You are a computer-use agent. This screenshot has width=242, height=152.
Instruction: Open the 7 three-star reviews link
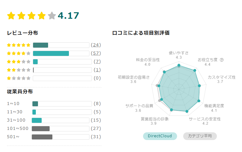[97, 62]
